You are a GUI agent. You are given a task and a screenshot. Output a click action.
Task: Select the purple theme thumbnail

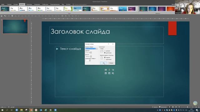click(x=132, y=9)
